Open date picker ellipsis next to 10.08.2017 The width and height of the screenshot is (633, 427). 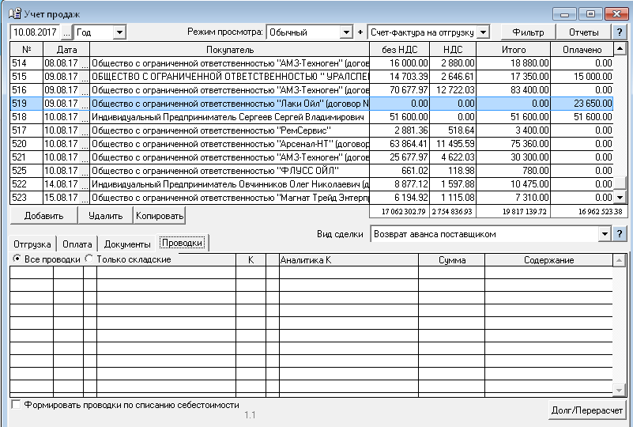(x=66, y=32)
